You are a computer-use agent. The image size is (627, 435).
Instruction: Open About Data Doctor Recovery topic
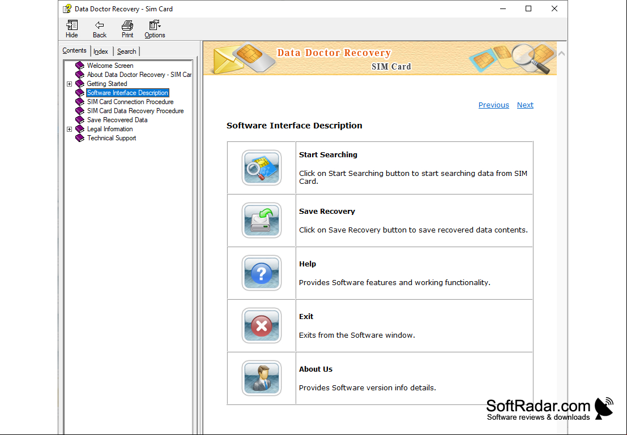point(139,75)
